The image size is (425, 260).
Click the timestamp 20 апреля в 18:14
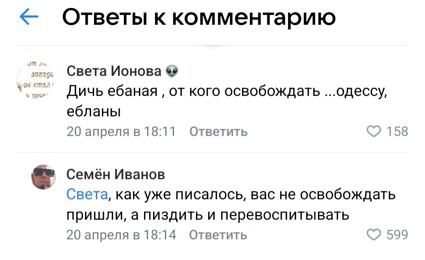(122, 235)
